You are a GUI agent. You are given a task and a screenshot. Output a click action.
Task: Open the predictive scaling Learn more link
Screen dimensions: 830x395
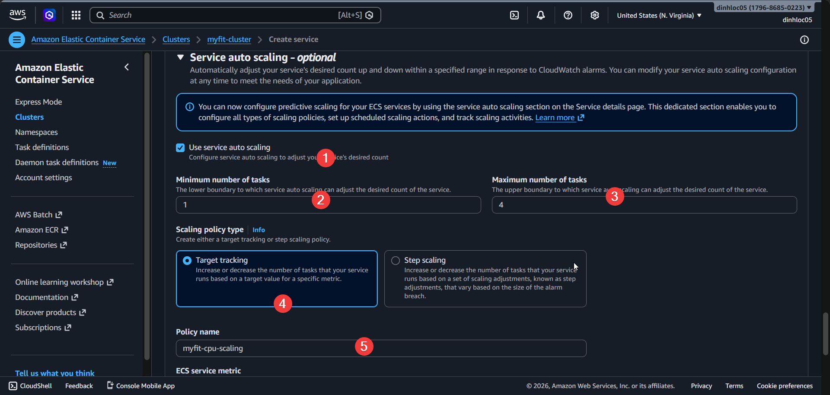[555, 117]
